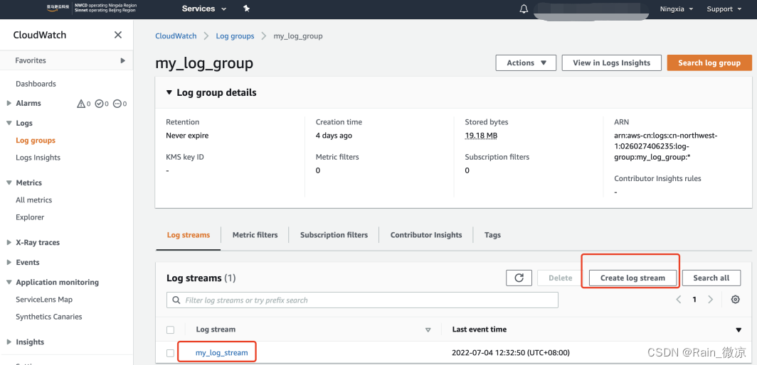Open the Ningxia region dropdown
This screenshot has width=757, height=365.
click(677, 9)
